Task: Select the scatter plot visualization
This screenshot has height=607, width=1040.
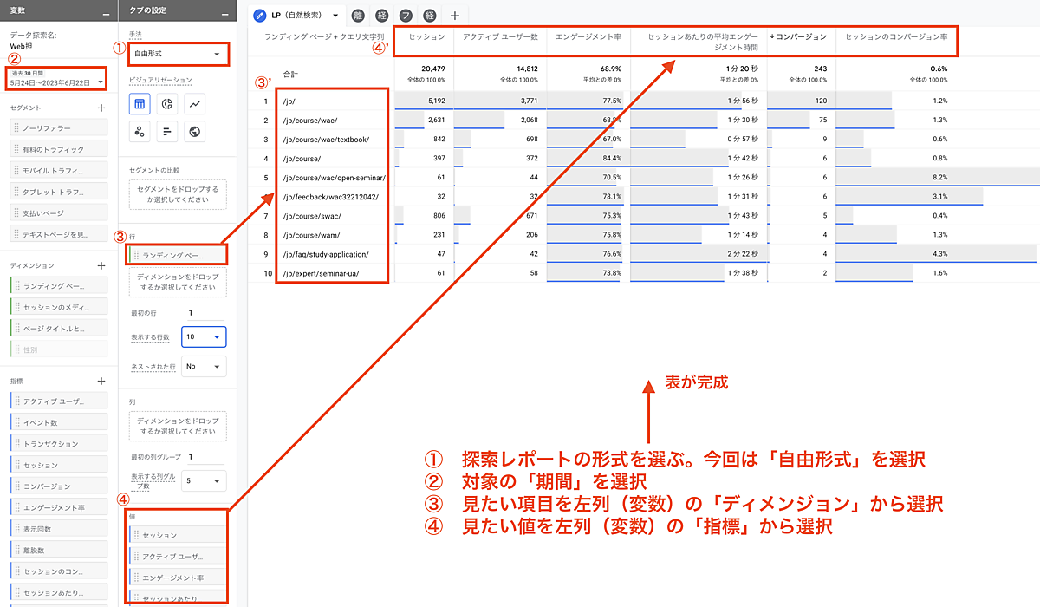Action: click(139, 132)
